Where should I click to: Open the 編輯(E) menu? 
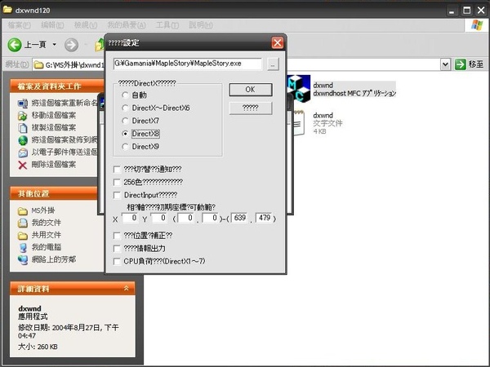(x=52, y=25)
